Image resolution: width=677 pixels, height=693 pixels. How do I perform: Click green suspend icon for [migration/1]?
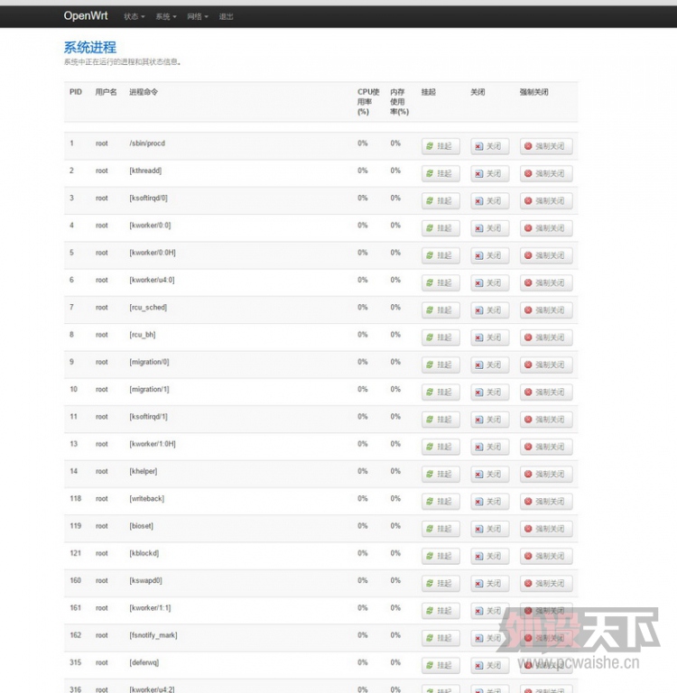[430, 392]
